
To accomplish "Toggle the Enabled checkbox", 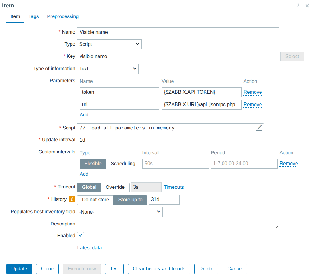I will pos(81,235).
